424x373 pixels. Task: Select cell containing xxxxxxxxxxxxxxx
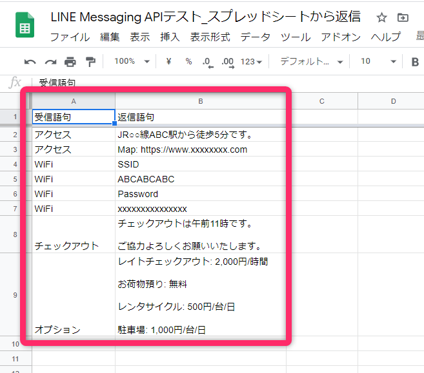coord(200,209)
